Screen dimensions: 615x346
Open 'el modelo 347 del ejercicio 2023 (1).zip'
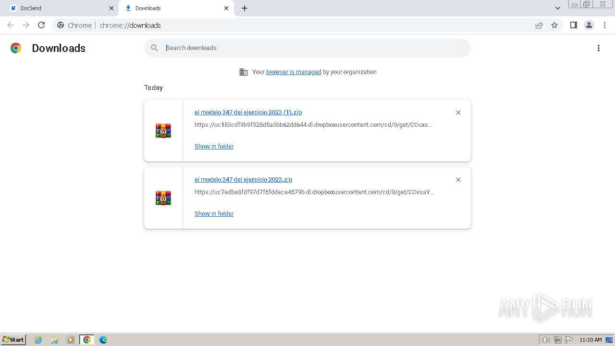(x=248, y=112)
